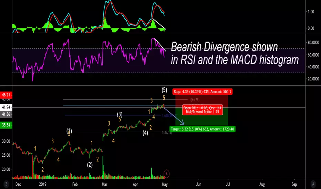Toggle the A auto-scale button
This screenshot has width=321, height=189.
[313, 184]
